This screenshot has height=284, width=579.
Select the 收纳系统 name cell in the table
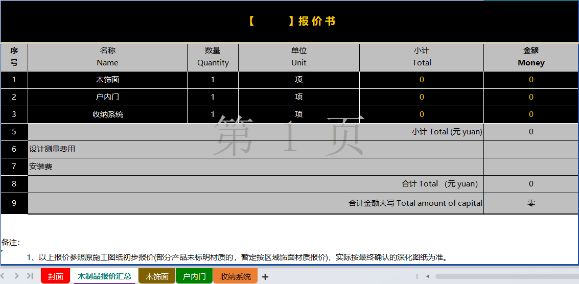[107, 114]
